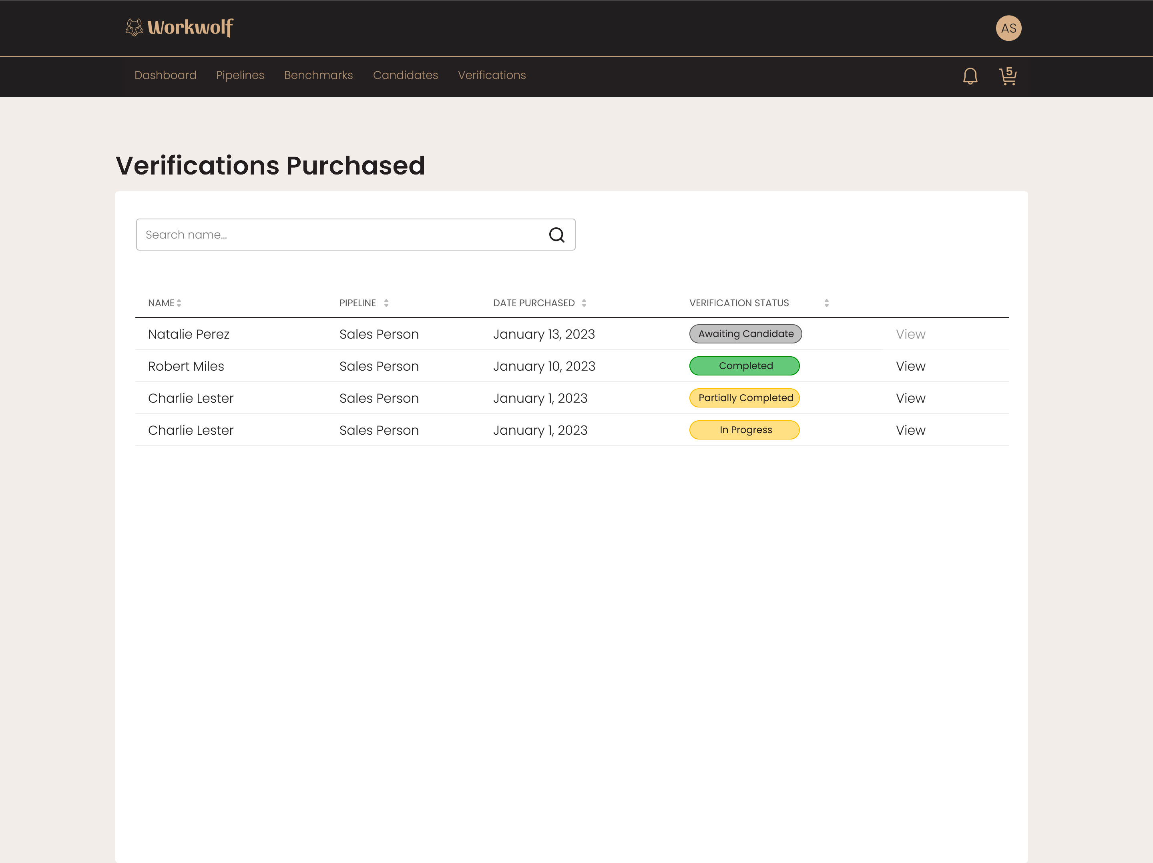Open the notifications bell
This screenshot has width=1153, height=863.
tap(970, 76)
